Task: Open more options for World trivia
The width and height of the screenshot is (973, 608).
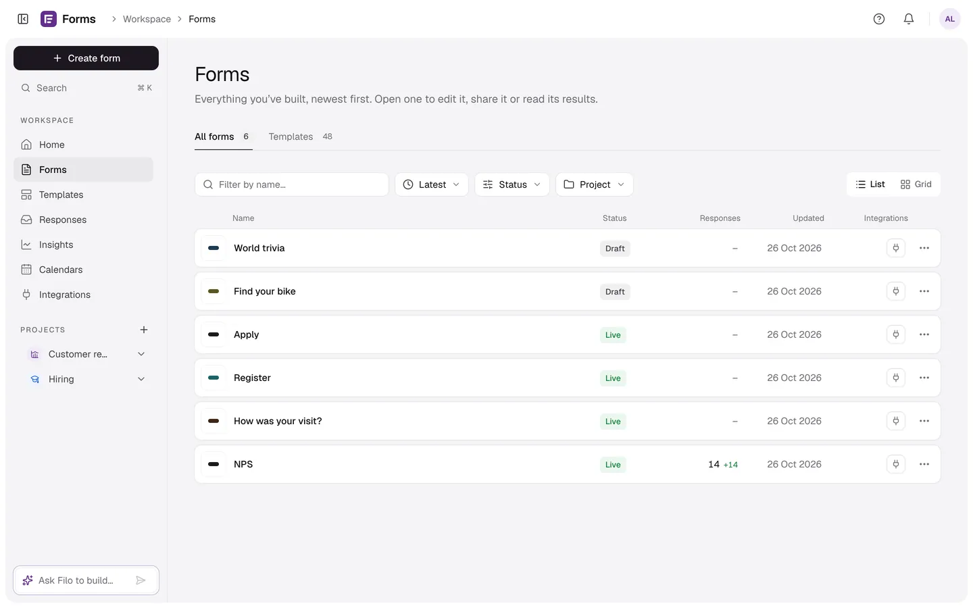Action: 924,248
